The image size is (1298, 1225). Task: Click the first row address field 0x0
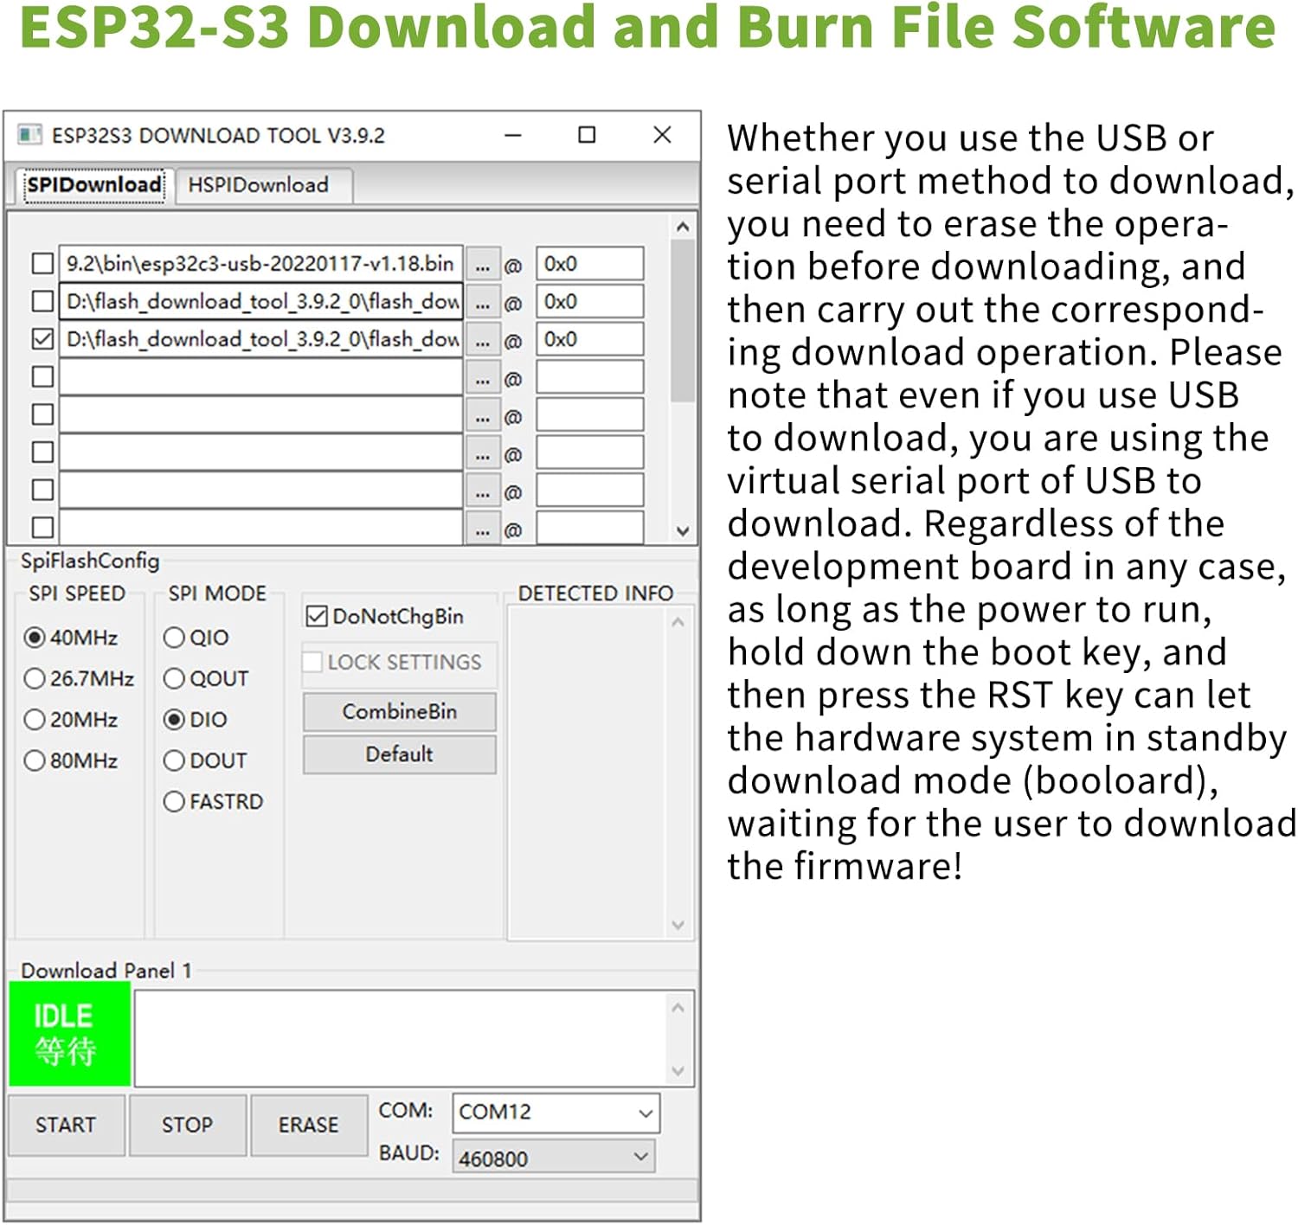(x=589, y=264)
